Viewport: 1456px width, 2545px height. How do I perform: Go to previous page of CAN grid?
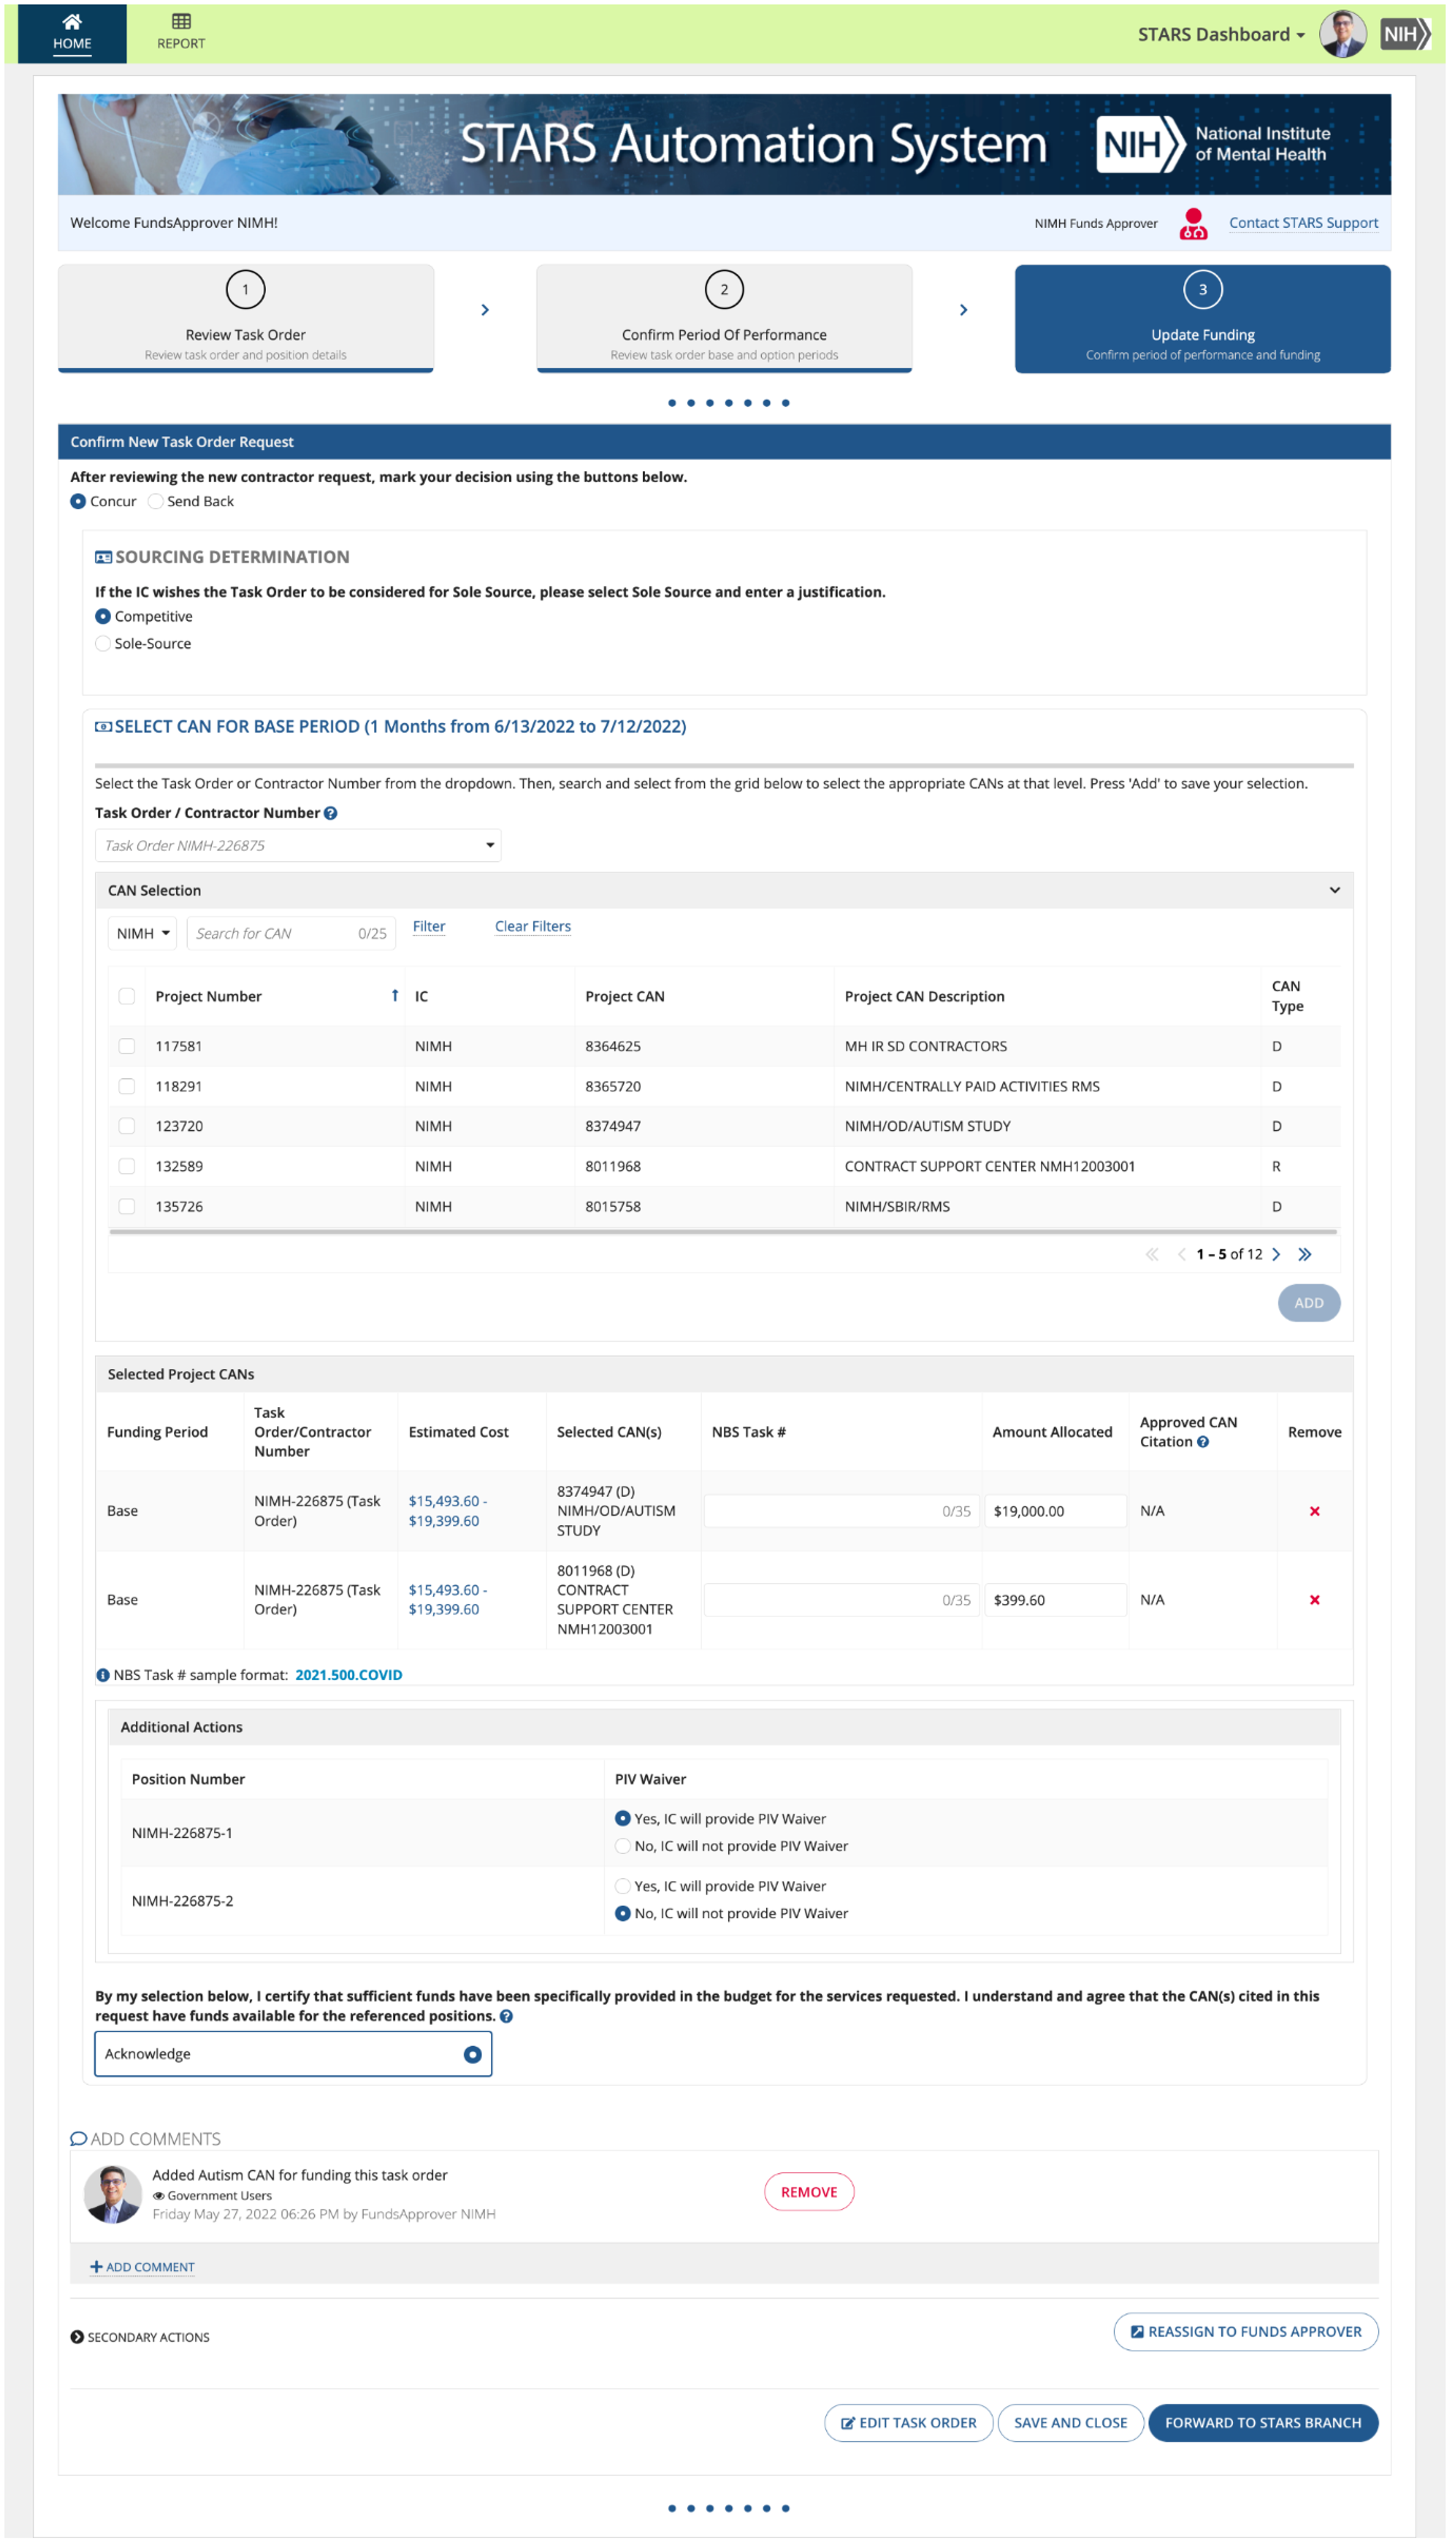point(1182,1254)
